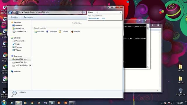Click the Desktop icon in Favorites
187x105 pixels.
click(x=14, y=25)
